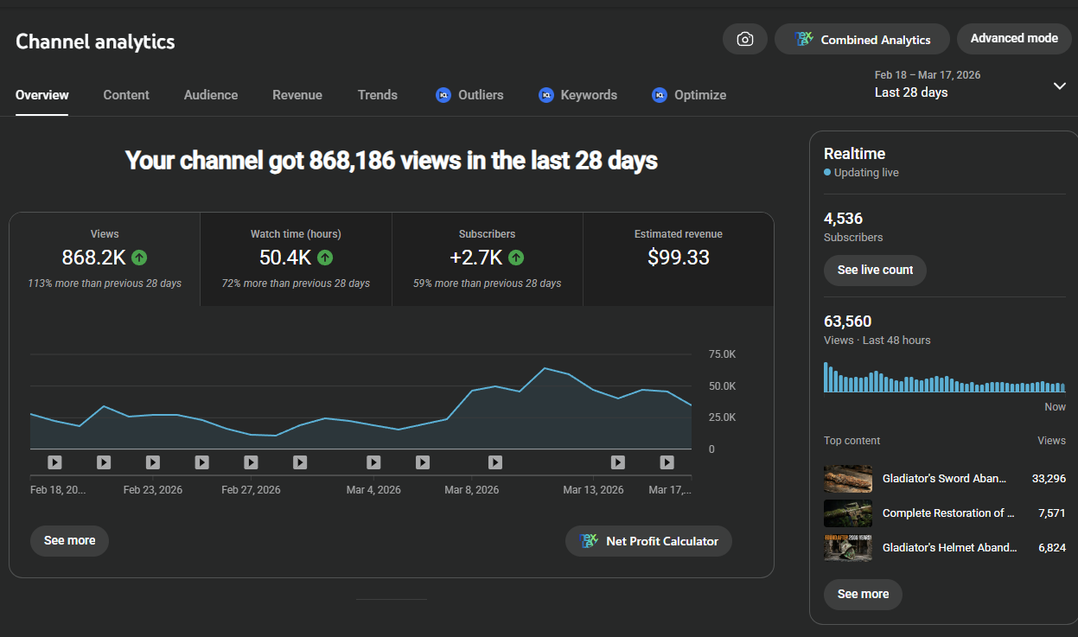Open the date range chevron arrow

pyautogui.click(x=1059, y=86)
